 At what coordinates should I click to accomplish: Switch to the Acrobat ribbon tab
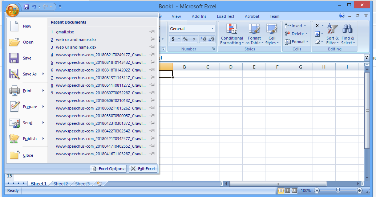pos(252,17)
